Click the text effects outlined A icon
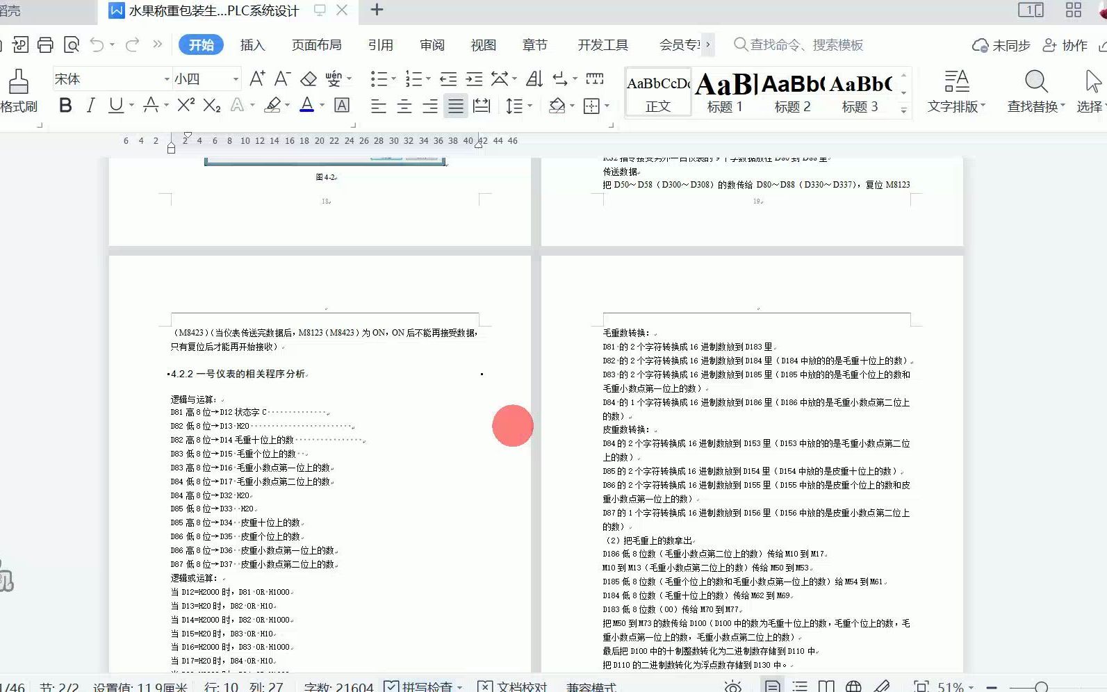The height and width of the screenshot is (692, 1107). (x=237, y=105)
